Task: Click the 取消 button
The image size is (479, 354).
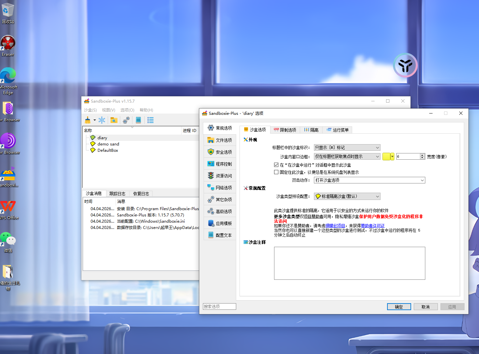Action: click(426, 307)
